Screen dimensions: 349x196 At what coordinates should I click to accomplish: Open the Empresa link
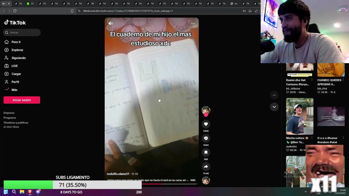9,113
